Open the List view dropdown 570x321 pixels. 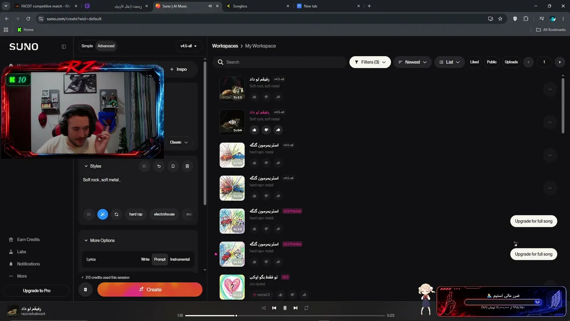(x=450, y=62)
